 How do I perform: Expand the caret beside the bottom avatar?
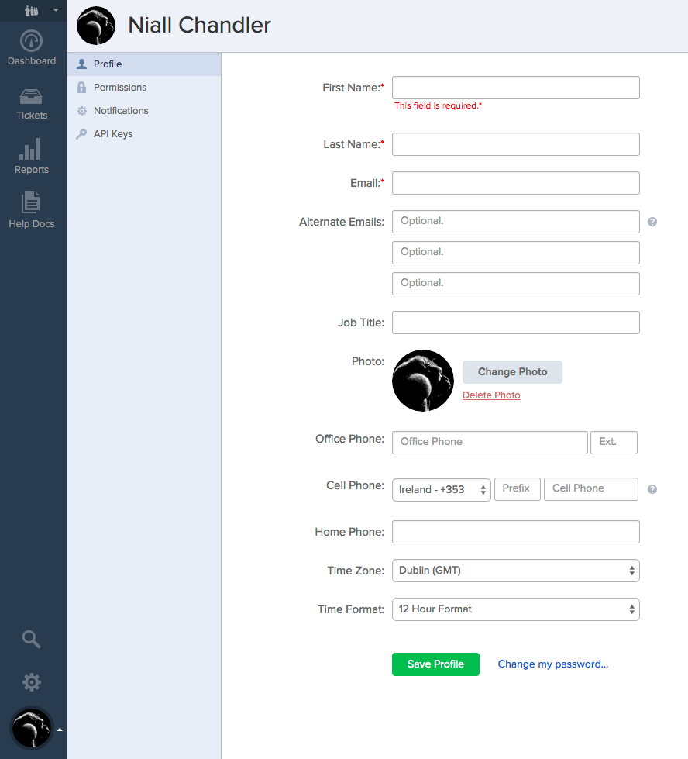[x=60, y=730]
